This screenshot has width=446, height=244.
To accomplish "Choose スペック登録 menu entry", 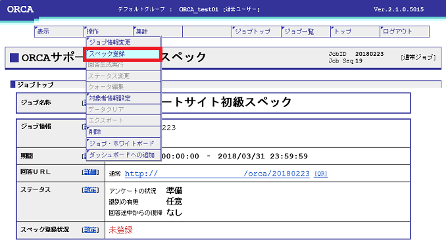I will pyautogui.click(x=124, y=54).
